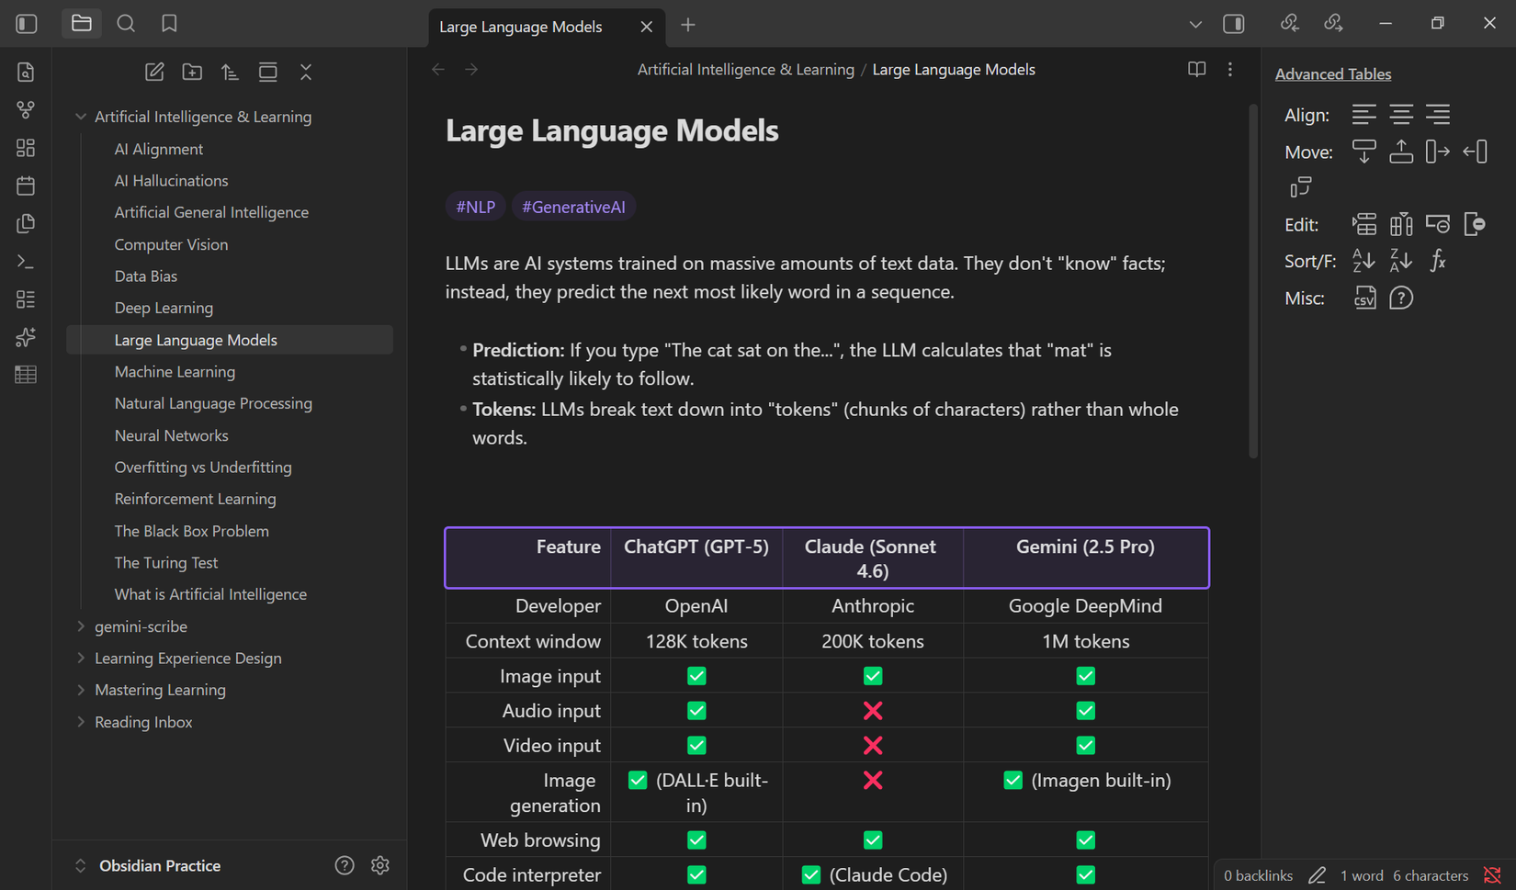Open the search pane icon
Image resolution: width=1516 pixels, height=890 pixels.
tap(126, 24)
